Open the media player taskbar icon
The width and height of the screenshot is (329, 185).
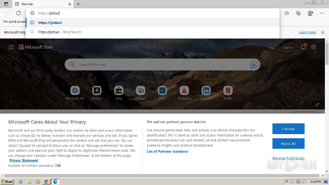[38, 182]
